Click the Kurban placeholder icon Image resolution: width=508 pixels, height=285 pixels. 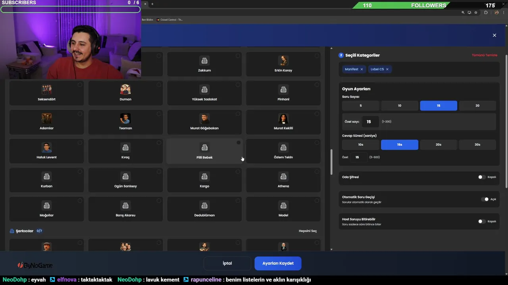46,177
